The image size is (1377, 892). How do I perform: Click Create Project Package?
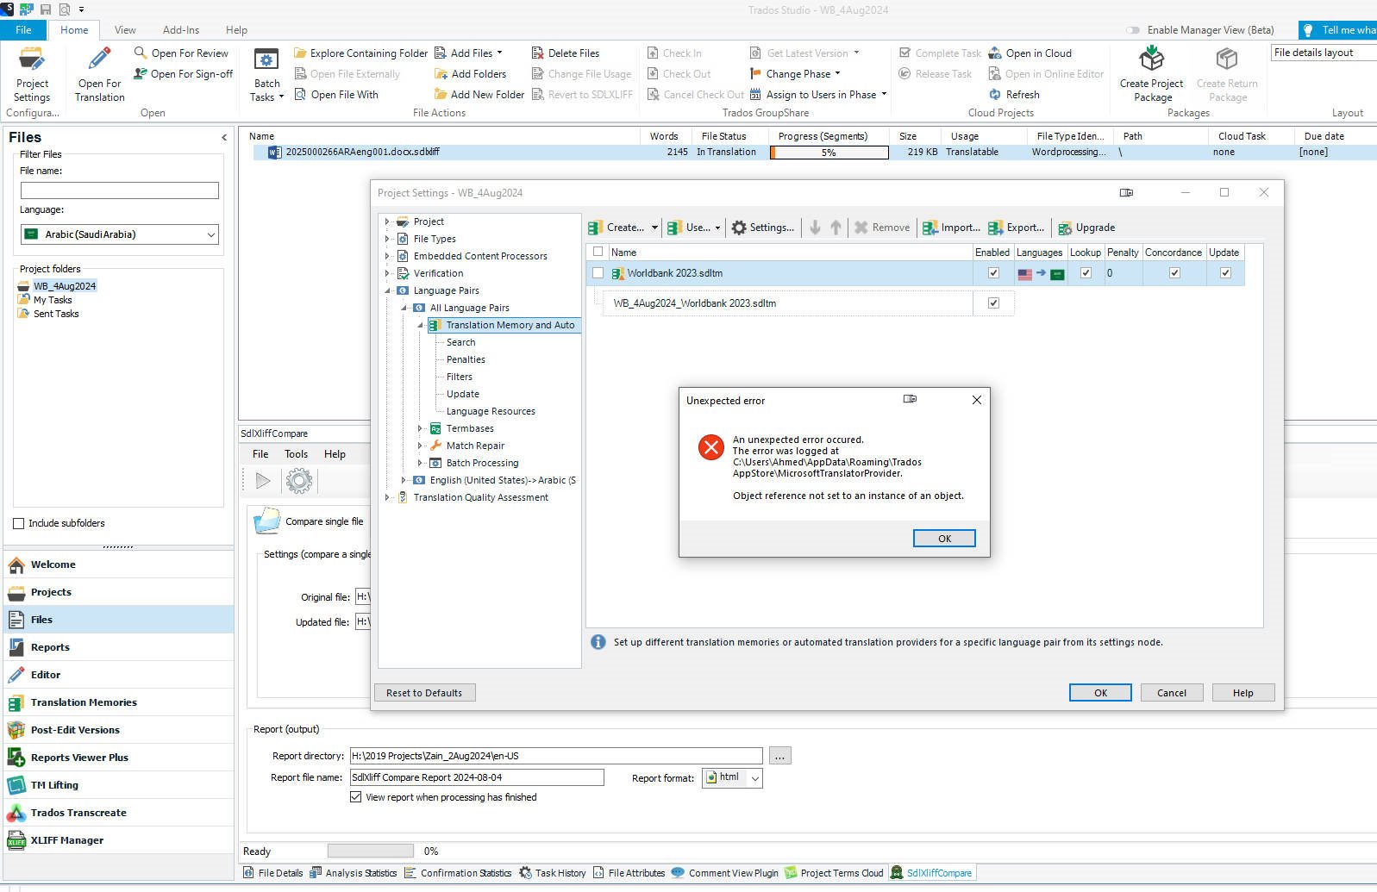pos(1151,74)
